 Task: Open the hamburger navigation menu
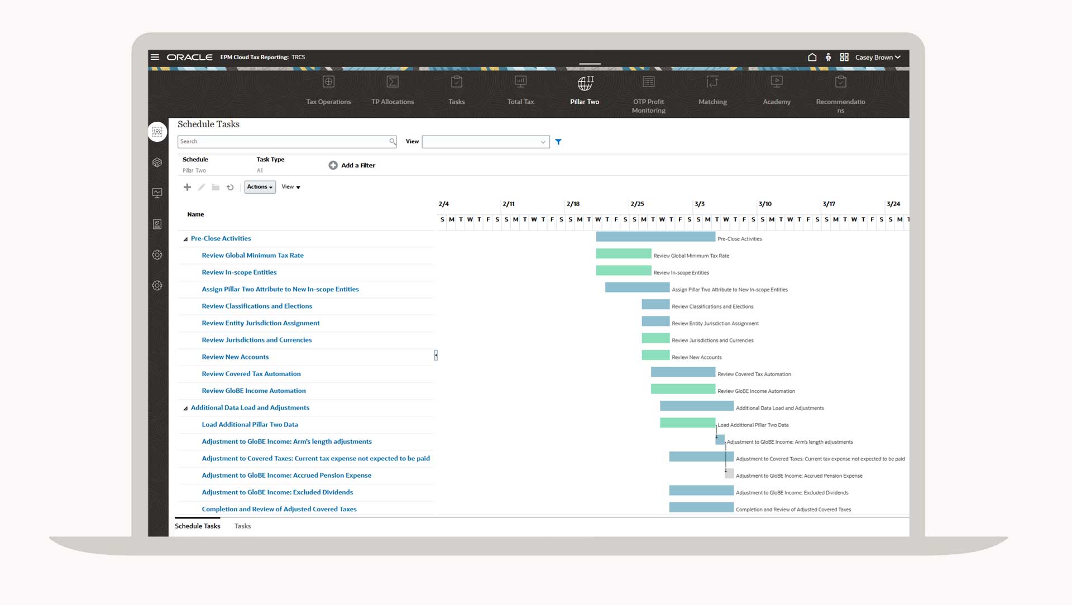point(155,57)
